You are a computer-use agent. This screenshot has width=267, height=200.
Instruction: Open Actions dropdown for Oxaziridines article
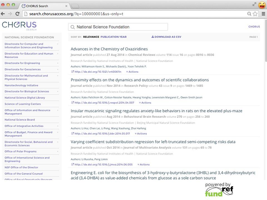click(132, 72)
